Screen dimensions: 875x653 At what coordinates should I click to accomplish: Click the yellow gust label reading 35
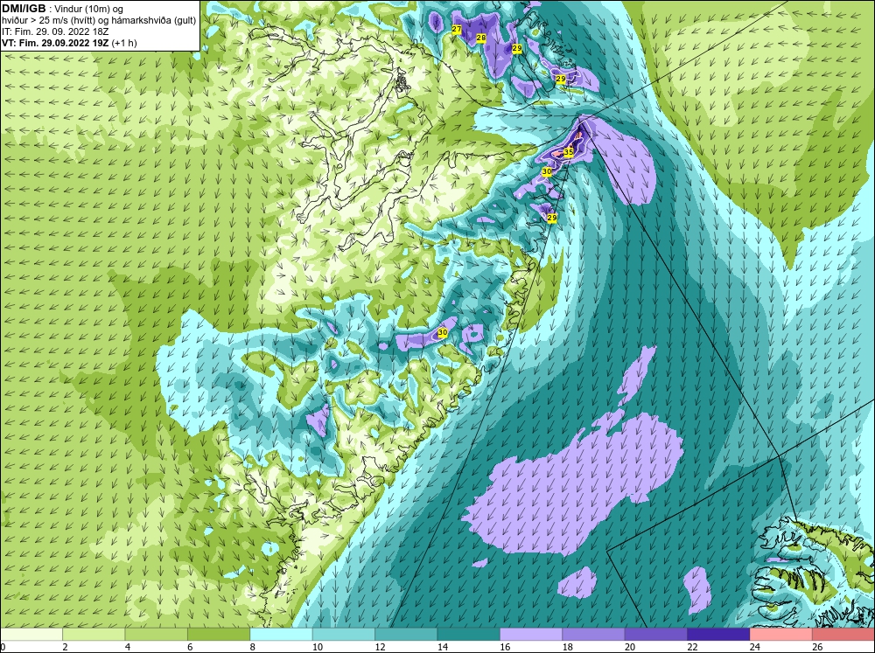click(569, 152)
